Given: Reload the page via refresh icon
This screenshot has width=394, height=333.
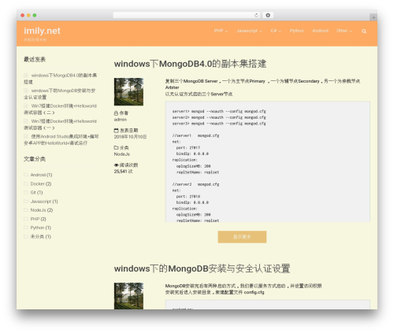Looking at the screenshot, I should point(256,15).
